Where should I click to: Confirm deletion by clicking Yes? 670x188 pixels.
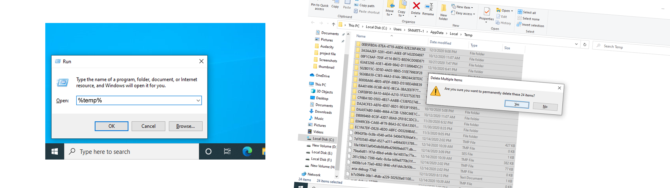(517, 104)
